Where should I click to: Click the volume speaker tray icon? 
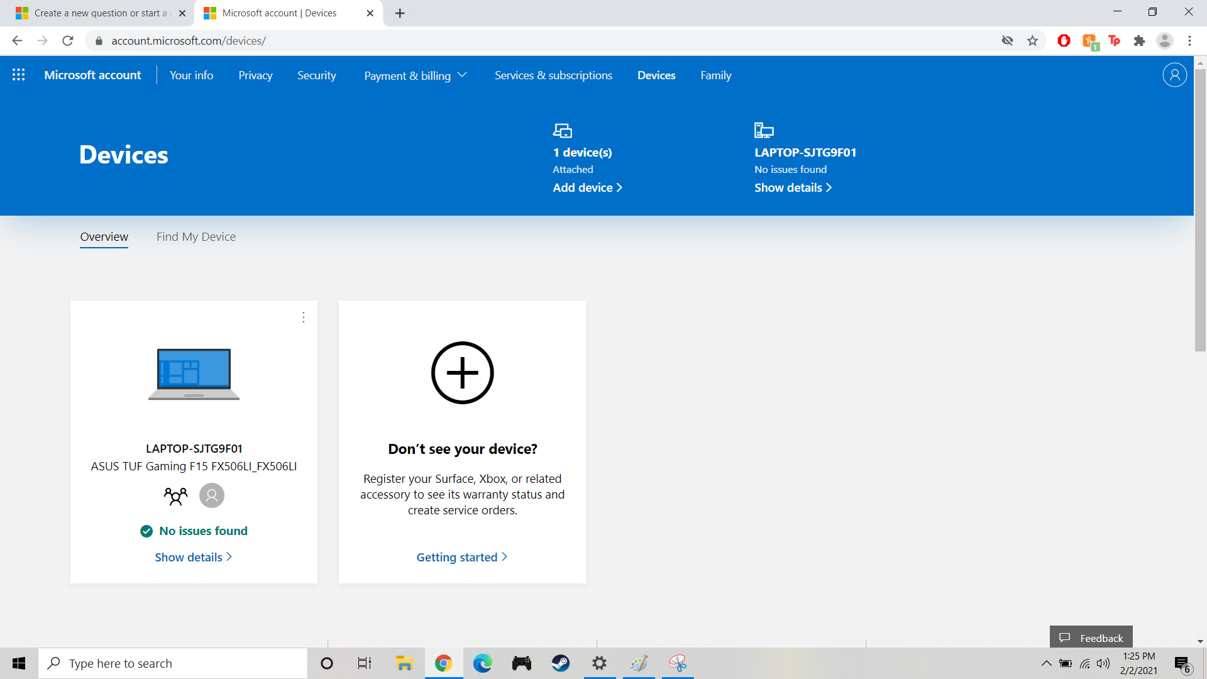click(x=1103, y=663)
